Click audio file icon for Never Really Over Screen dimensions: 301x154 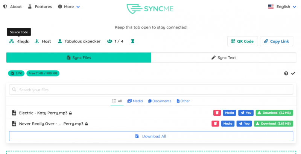coord(14,124)
